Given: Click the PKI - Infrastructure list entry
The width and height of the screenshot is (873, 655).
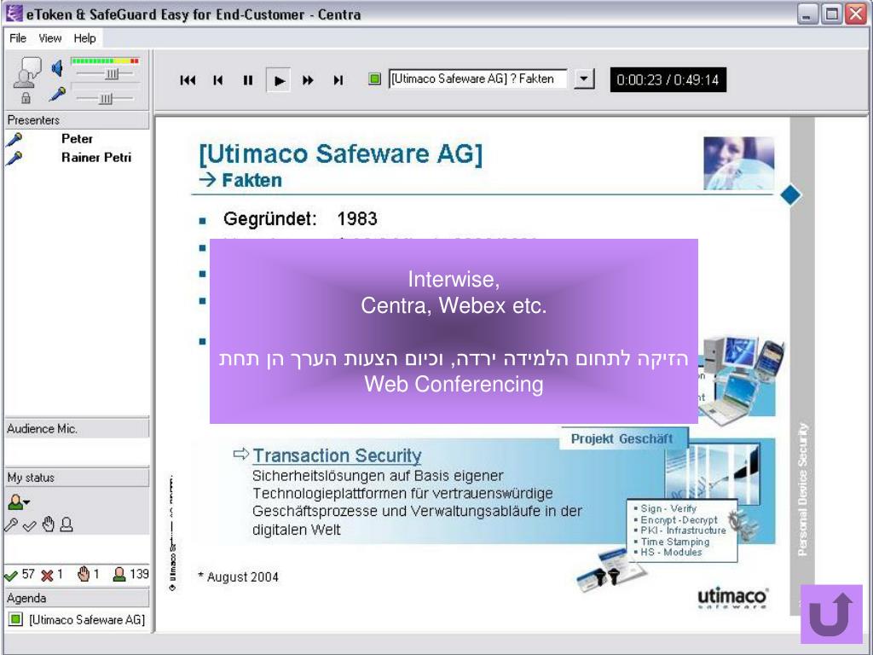Looking at the screenshot, I should [683, 530].
